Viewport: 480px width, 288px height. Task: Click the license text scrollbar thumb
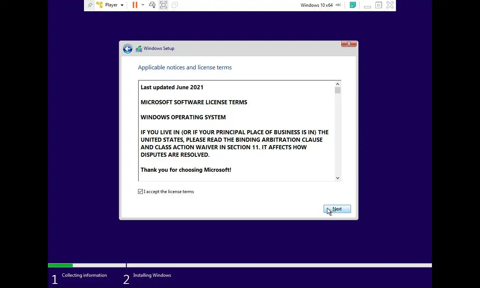[x=337, y=90]
